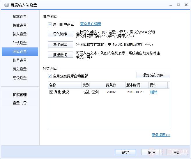Image resolution: width=191 pixels, height=159 pixels.
Task: Open 高级设置 section
Action: click(20, 78)
